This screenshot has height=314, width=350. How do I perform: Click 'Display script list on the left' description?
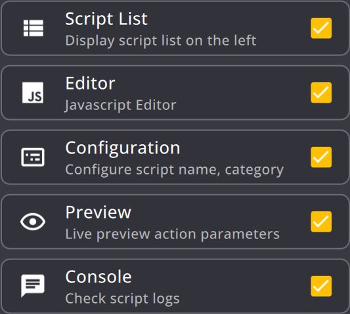pos(161,41)
